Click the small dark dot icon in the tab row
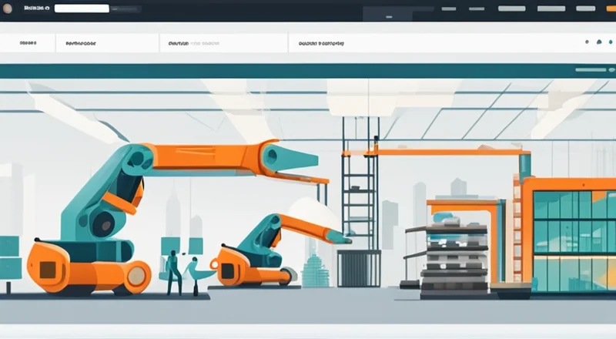 [x=588, y=42]
